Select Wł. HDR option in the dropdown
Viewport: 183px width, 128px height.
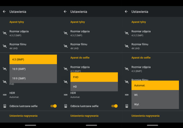[155, 95]
